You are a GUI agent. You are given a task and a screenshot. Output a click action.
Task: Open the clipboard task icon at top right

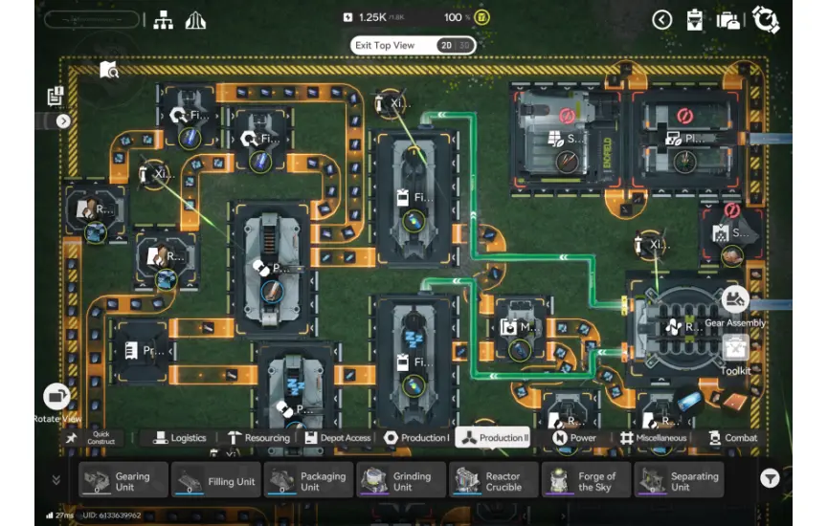pyautogui.click(x=694, y=20)
